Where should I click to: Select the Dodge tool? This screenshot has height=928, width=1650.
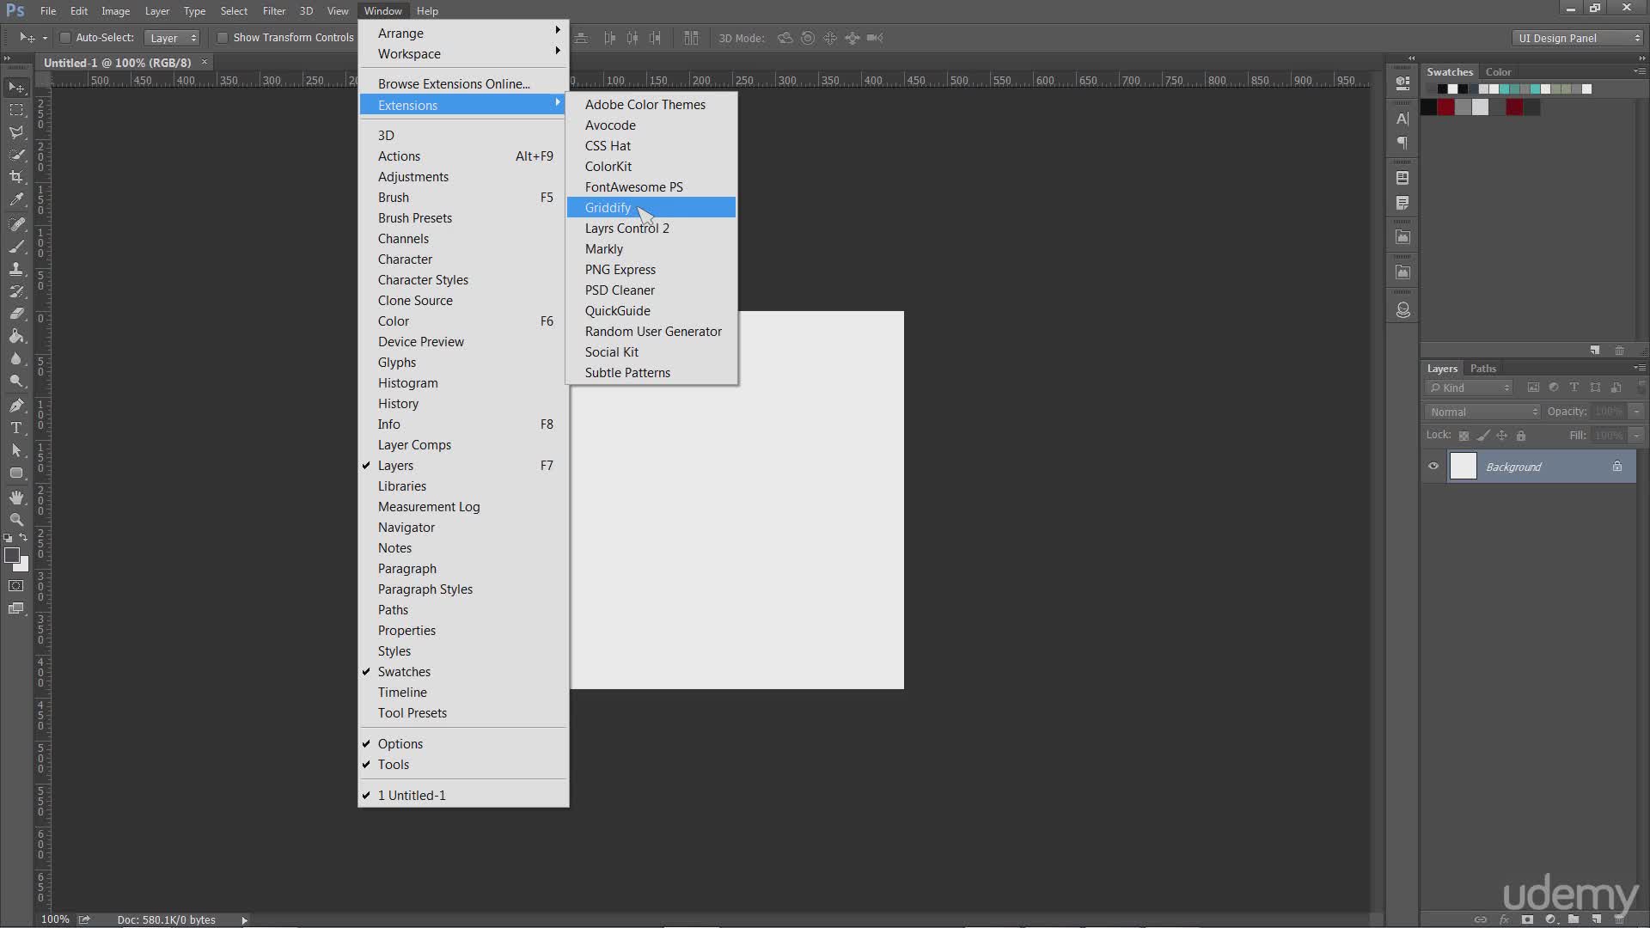click(x=16, y=381)
